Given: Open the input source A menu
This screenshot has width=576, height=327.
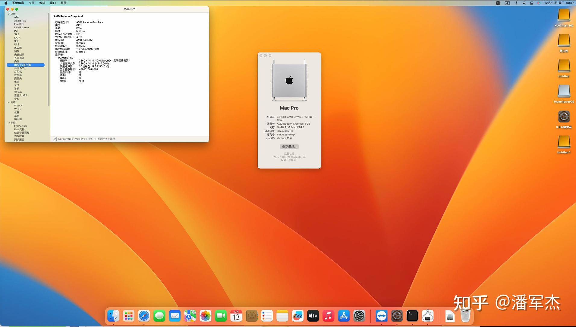Looking at the screenshot, I should click(507, 3).
